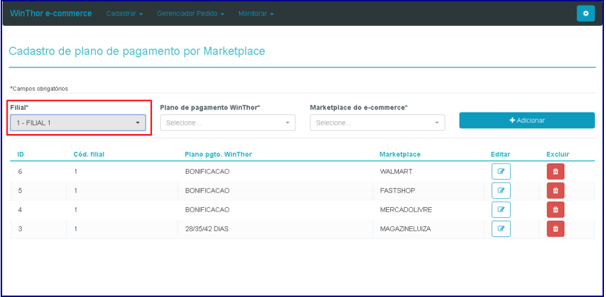Open Marketplace do e-commerce dropdown

tap(377, 123)
